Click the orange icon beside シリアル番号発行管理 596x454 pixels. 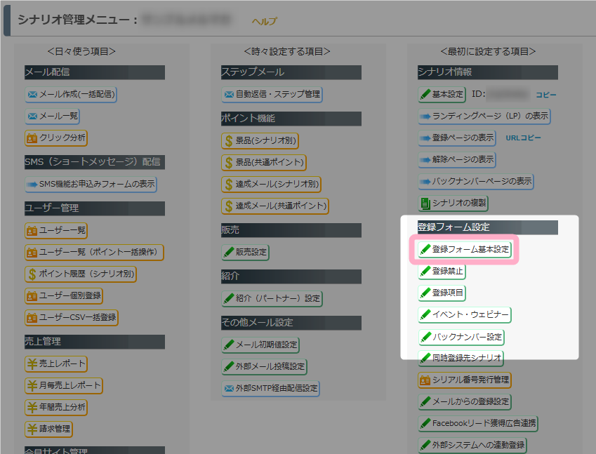[425, 380]
